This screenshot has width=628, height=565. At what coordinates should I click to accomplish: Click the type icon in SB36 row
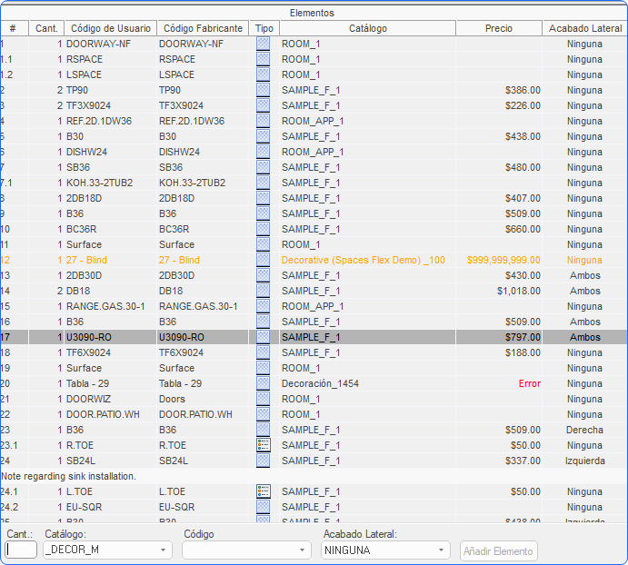coord(263,167)
